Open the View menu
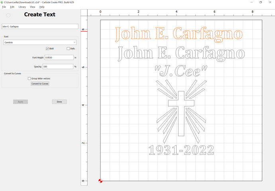275x191 pixels. coord(32,7)
